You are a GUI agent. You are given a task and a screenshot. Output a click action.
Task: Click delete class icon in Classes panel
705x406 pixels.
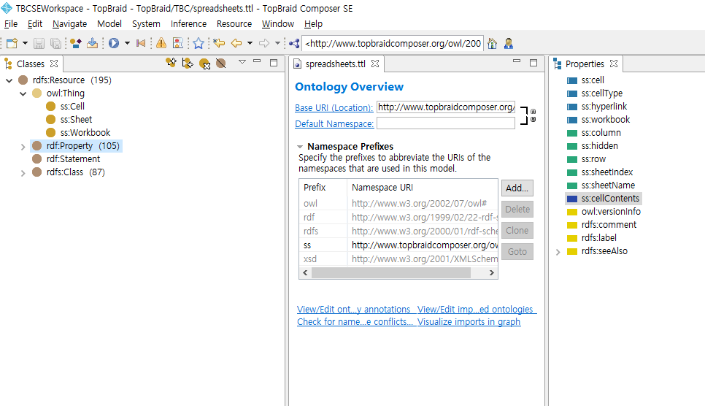(x=204, y=64)
